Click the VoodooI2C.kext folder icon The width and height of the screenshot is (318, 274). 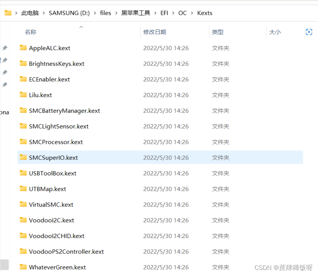[23, 220]
